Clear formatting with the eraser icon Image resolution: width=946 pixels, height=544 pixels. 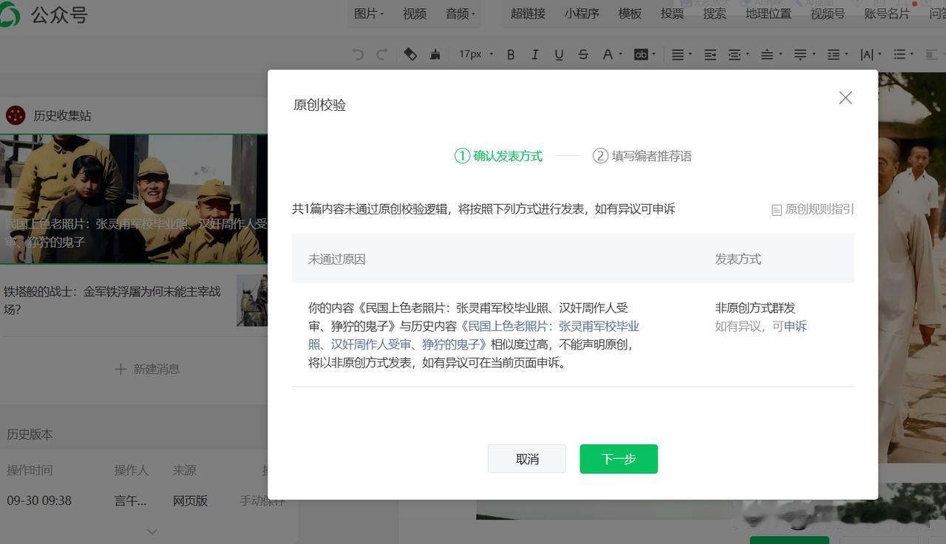pos(411,54)
